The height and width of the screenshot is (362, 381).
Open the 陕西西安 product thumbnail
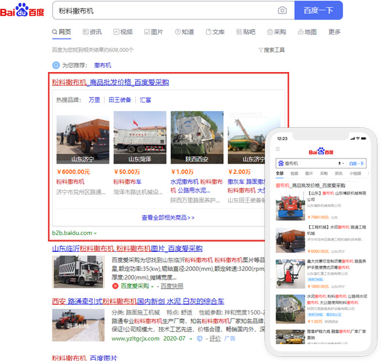197,138
